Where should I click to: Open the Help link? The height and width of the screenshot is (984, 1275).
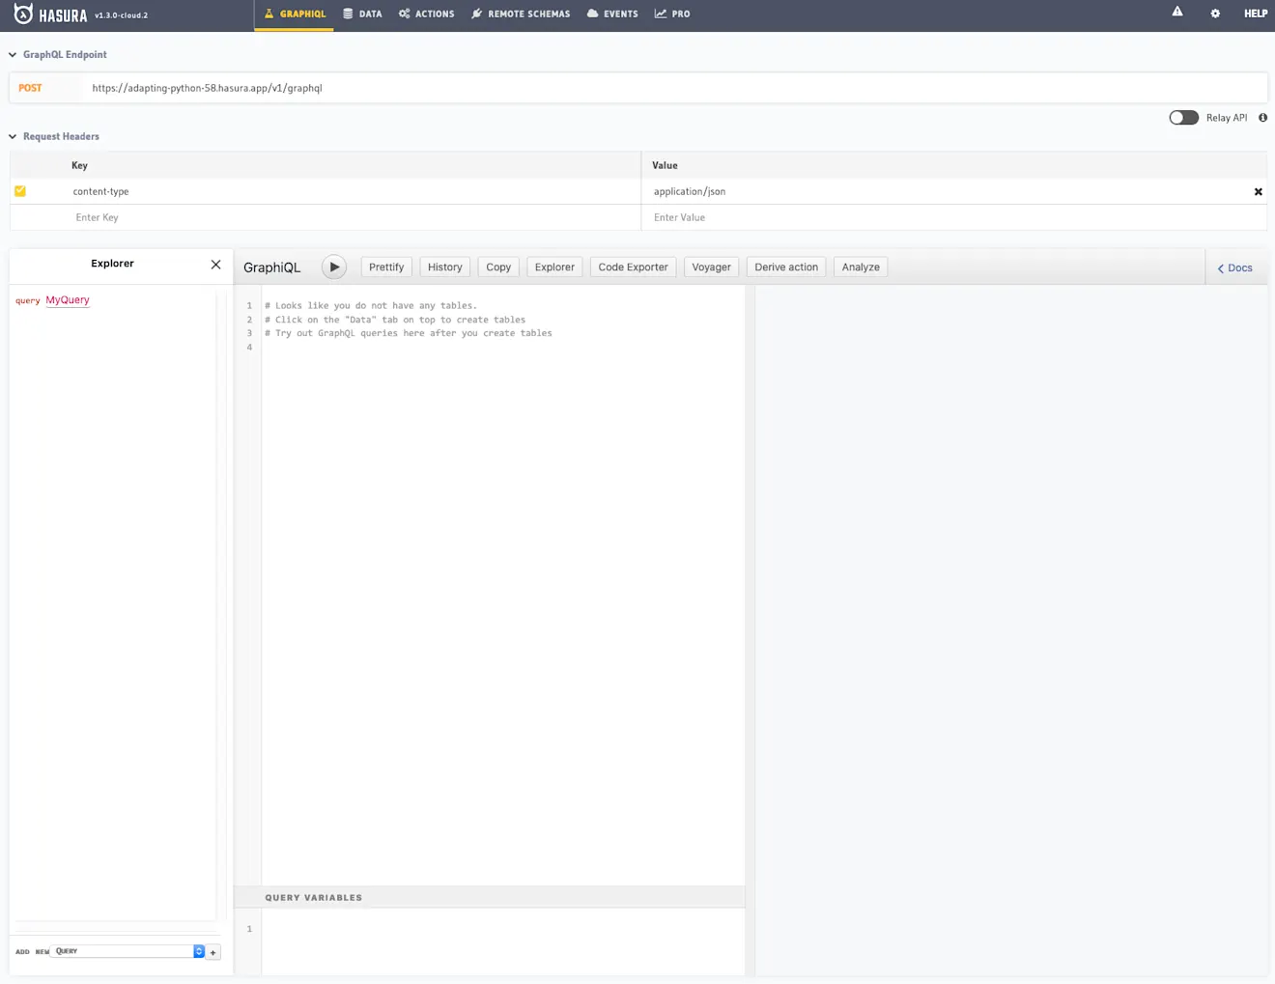1256,14
